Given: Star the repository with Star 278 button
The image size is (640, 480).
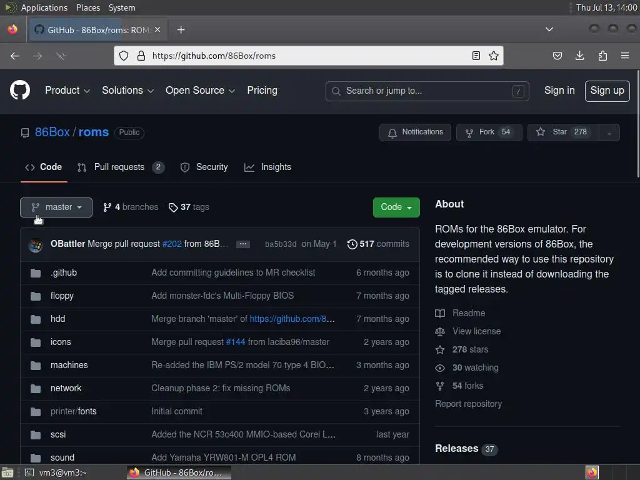Looking at the screenshot, I should click(563, 132).
